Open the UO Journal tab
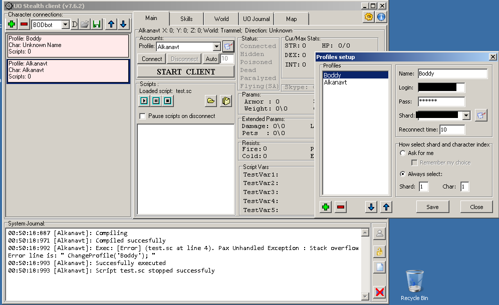Screen dimensions: 499x305 click(257, 19)
